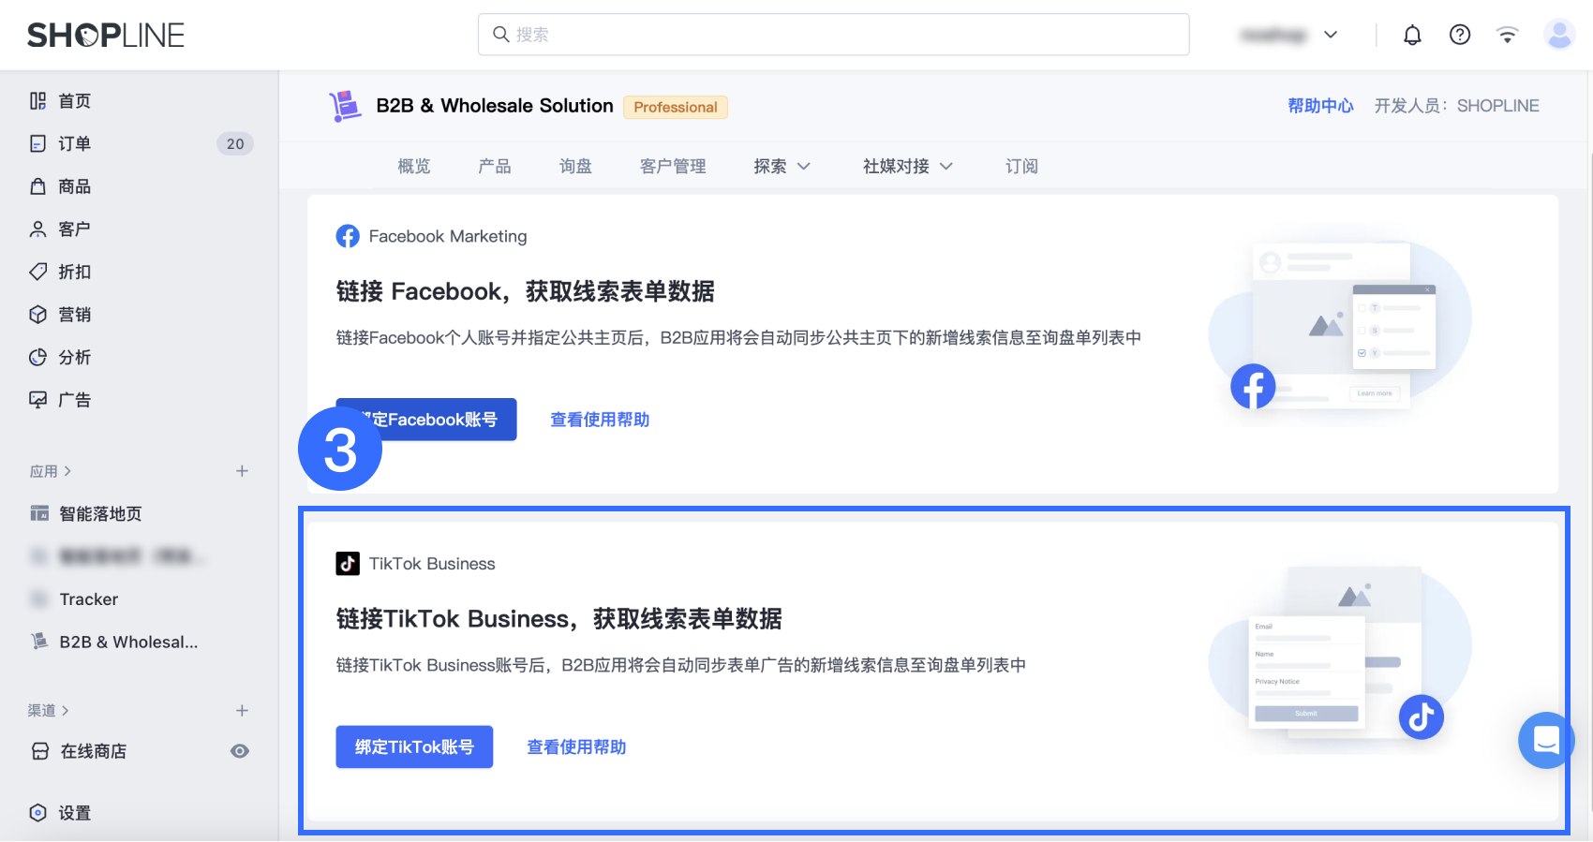Add an app via the 应用 plus icon
Viewport: 1593px width, 842px height.
click(x=242, y=471)
